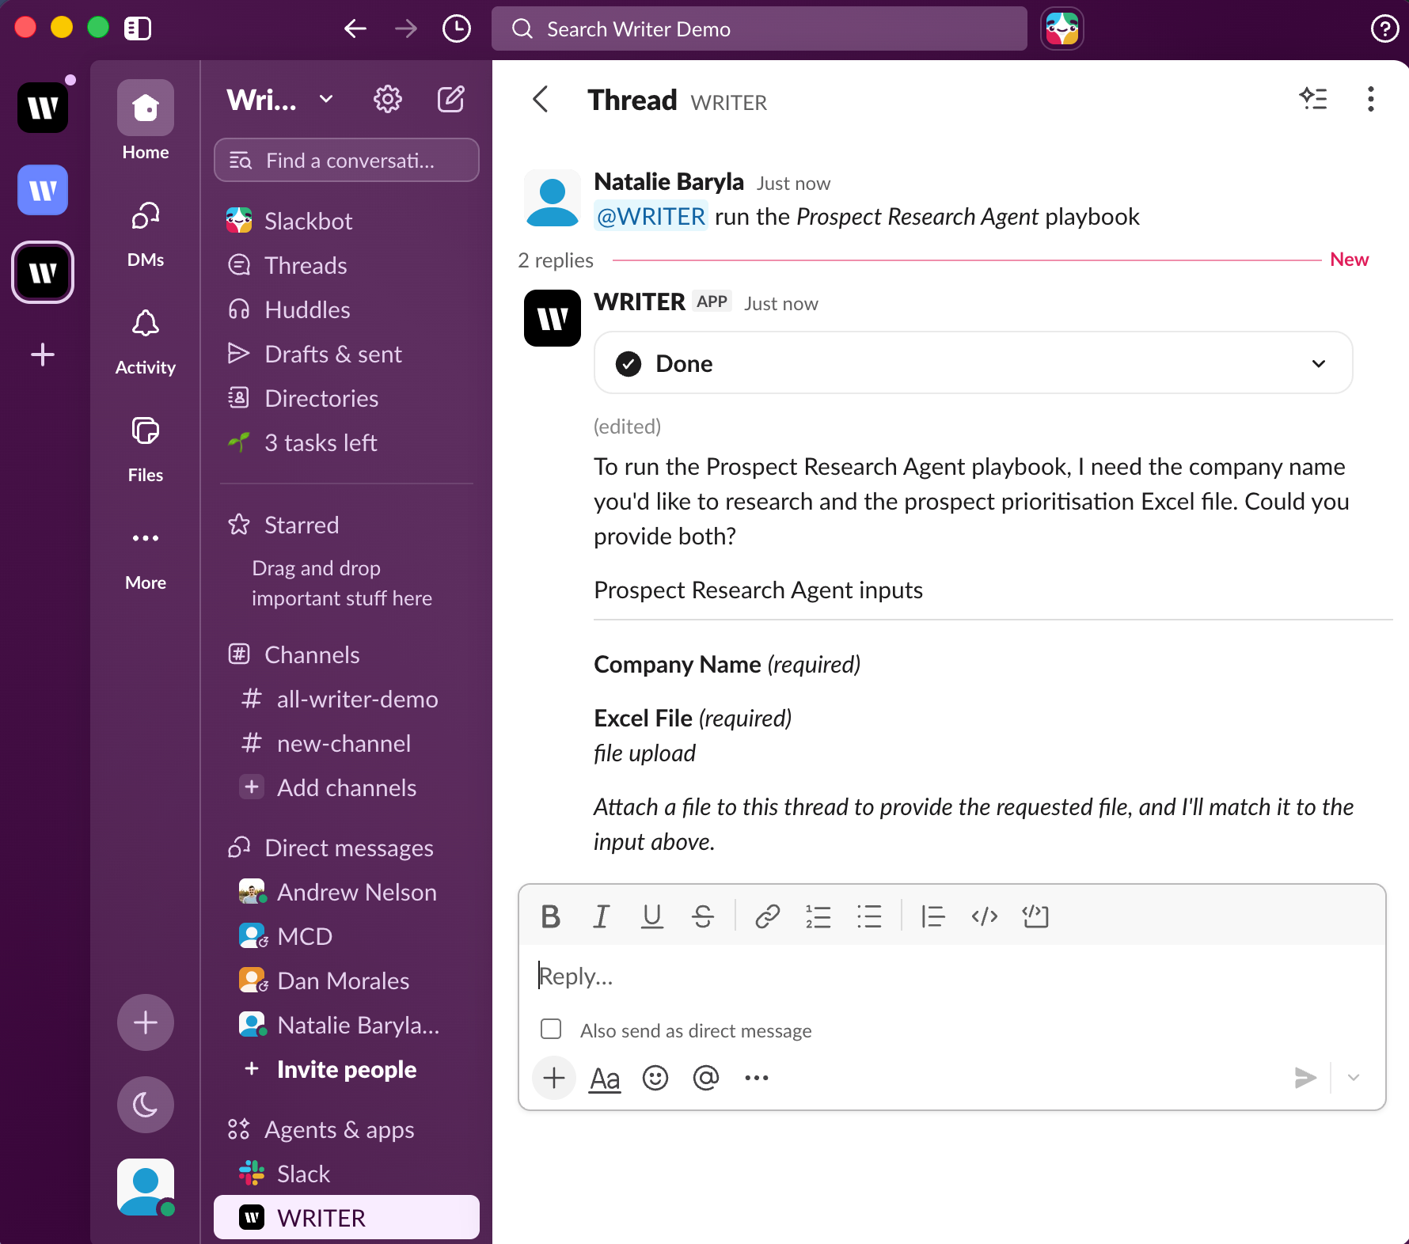1409x1244 pixels.
Task: Toggle the moon pause notifications button
Action: point(146,1105)
